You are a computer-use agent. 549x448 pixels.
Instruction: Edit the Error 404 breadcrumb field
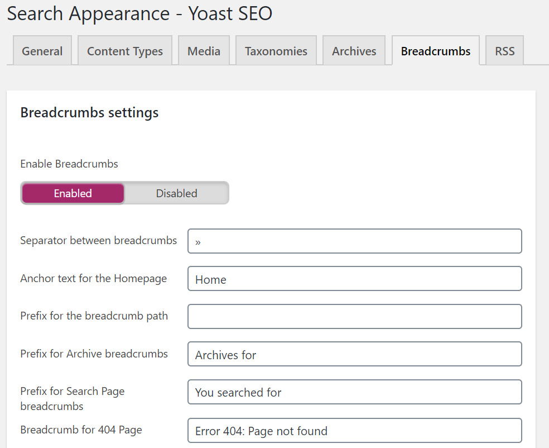(x=355, y=431)
